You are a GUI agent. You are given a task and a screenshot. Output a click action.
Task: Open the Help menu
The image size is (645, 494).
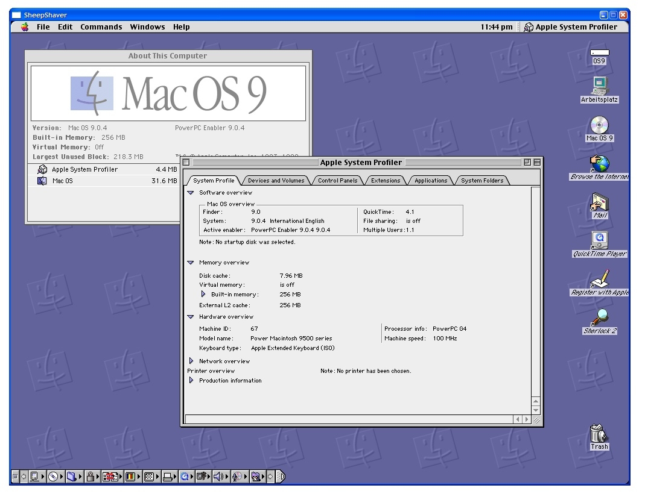(x=182, y=27)
